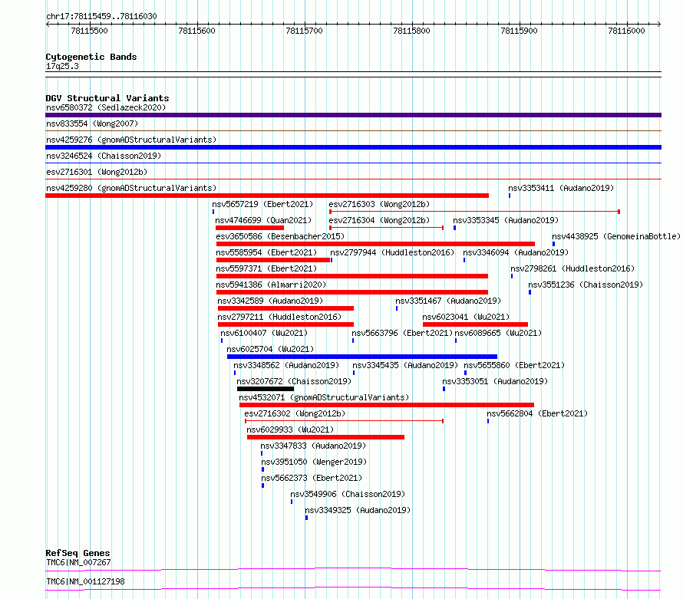Select the red nsv4259280 variant bar
Screen dimensions: 683x599
tap(267, 196)
